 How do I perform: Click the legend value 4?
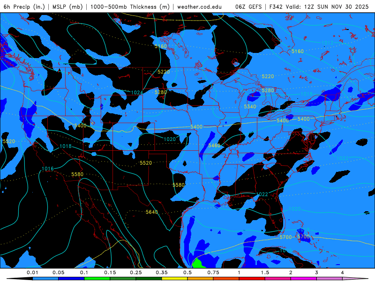click(343, 273)
